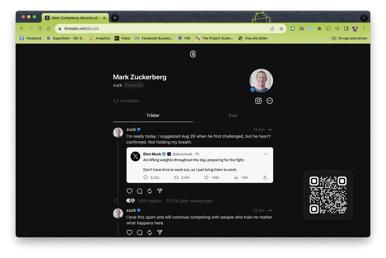Screen dimensions: 386x258
Task: Like the first zuck post
Action: (129, 191)
